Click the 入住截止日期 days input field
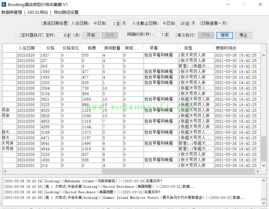 (181, 23)
